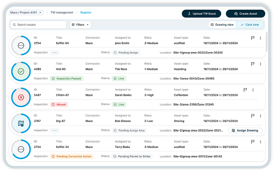Click the flag icon on asset 3754
This screenshot has height=171, width=274.
[253, 38]
